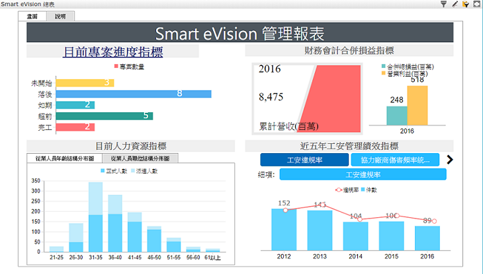
Task: Click the 2016 safety violations bar
Action: pyautogui.click(x=427, y=238)
